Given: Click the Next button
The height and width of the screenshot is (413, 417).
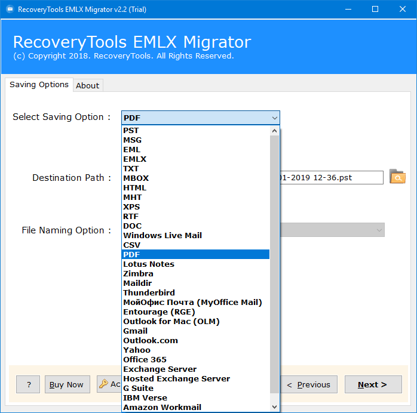Looking at the screenshot, I should pos(373,384).
